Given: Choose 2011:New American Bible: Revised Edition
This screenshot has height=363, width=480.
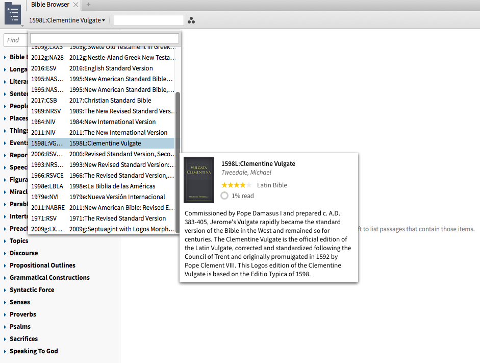Looking at the screenshot, I should pyautogui.click(x=103, y=208).
